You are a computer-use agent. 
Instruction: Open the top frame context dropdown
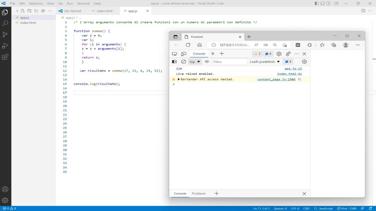tap(194, 62)
